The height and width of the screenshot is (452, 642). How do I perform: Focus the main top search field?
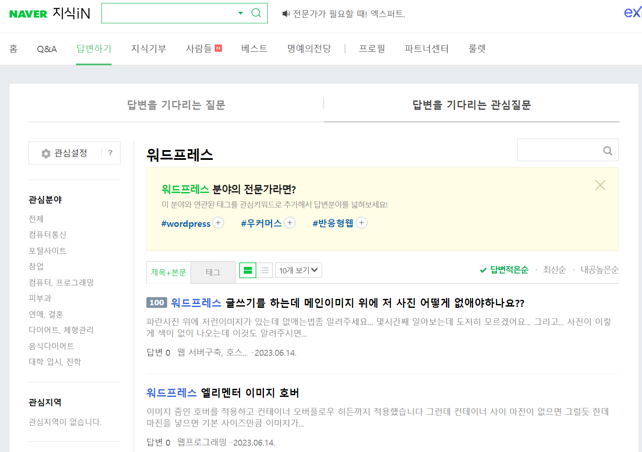click(170, 13)
